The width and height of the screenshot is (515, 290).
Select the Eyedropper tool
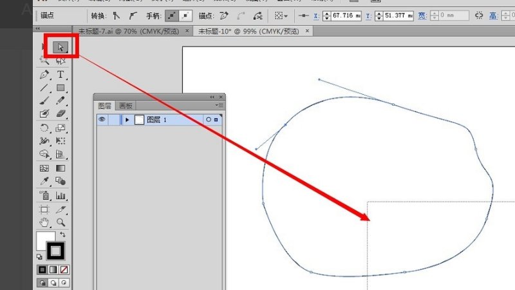[44, 181]
